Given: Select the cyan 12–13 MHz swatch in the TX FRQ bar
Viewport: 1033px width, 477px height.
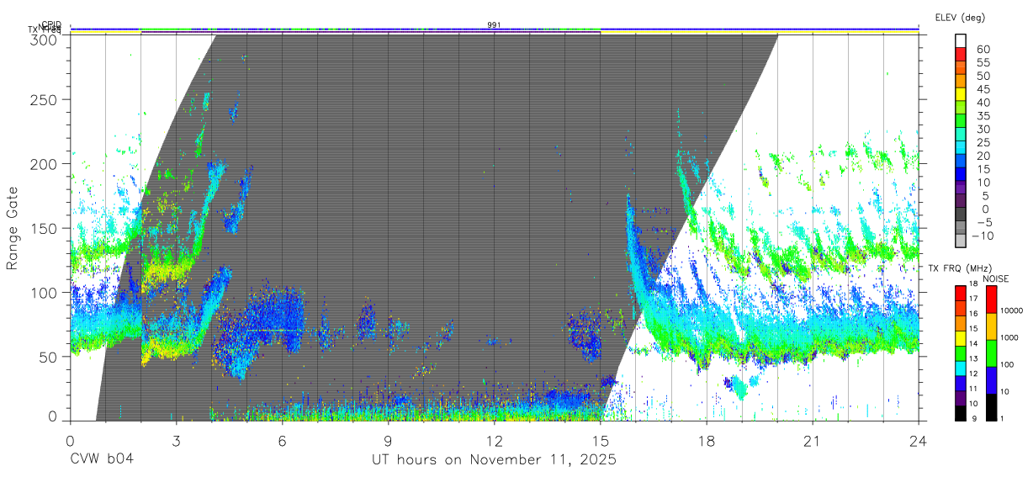Looking at the screenshot, I should 961,368.
